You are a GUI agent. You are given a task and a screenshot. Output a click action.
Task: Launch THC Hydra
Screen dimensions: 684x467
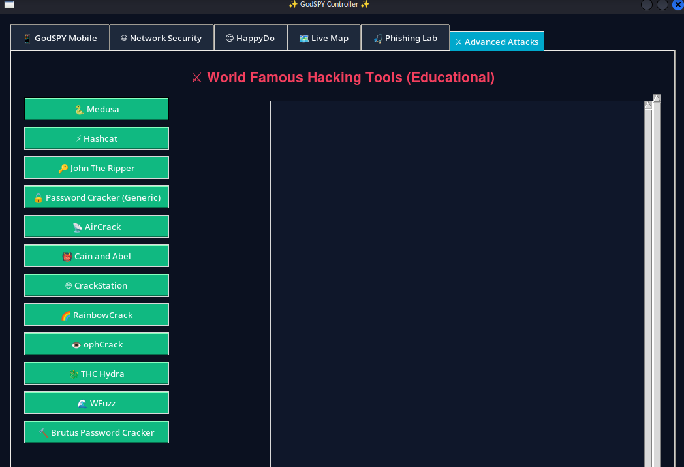(x=97, y=374)
